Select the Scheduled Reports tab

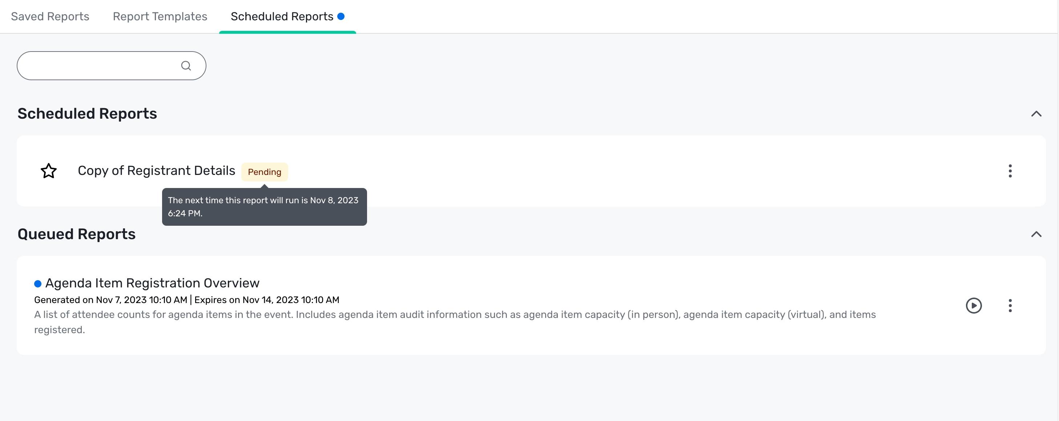pos(287,16)
